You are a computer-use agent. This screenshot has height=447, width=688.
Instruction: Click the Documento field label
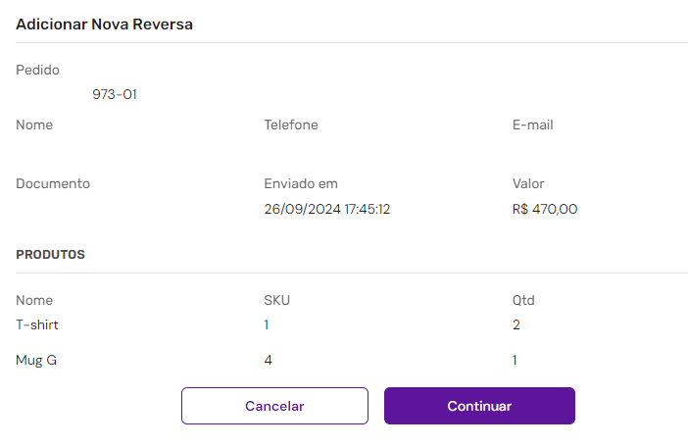[53, 184]
